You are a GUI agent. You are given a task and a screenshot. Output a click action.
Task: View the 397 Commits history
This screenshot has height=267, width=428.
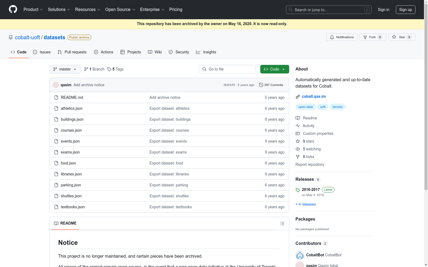click(271, 85)
